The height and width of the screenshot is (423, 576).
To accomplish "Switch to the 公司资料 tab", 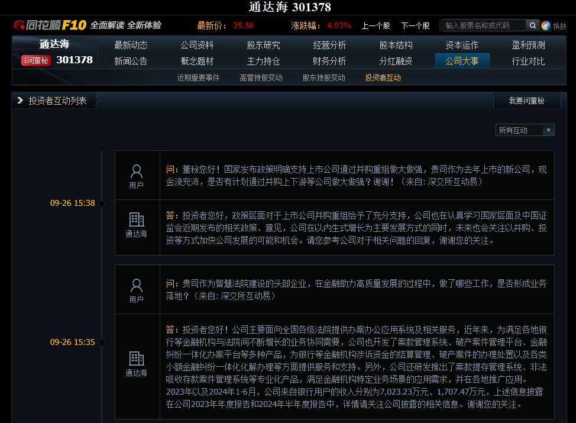I will 197,45.
